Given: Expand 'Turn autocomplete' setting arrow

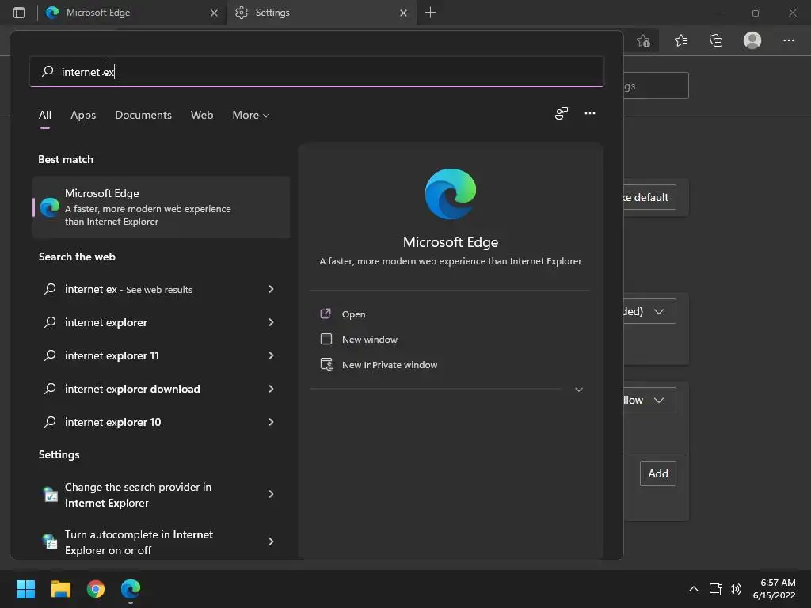Looking at the screenshot, I should click(x=271, y=541).
